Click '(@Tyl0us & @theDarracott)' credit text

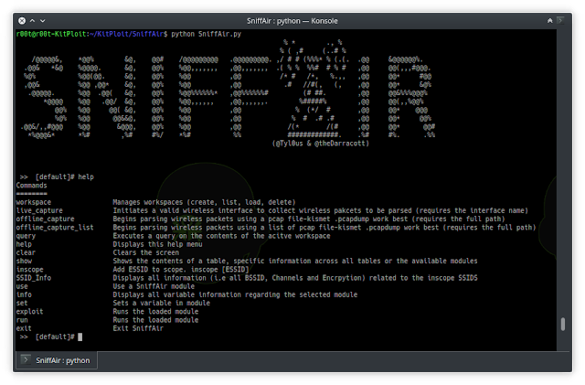pyautogui.click(x=321, y=143)
